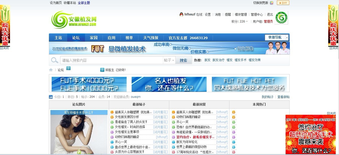Screen dimensions: 339x155
Task: Click the microblog icon next to 论坛 breadcrumb
Action: (x=68, y=68)
